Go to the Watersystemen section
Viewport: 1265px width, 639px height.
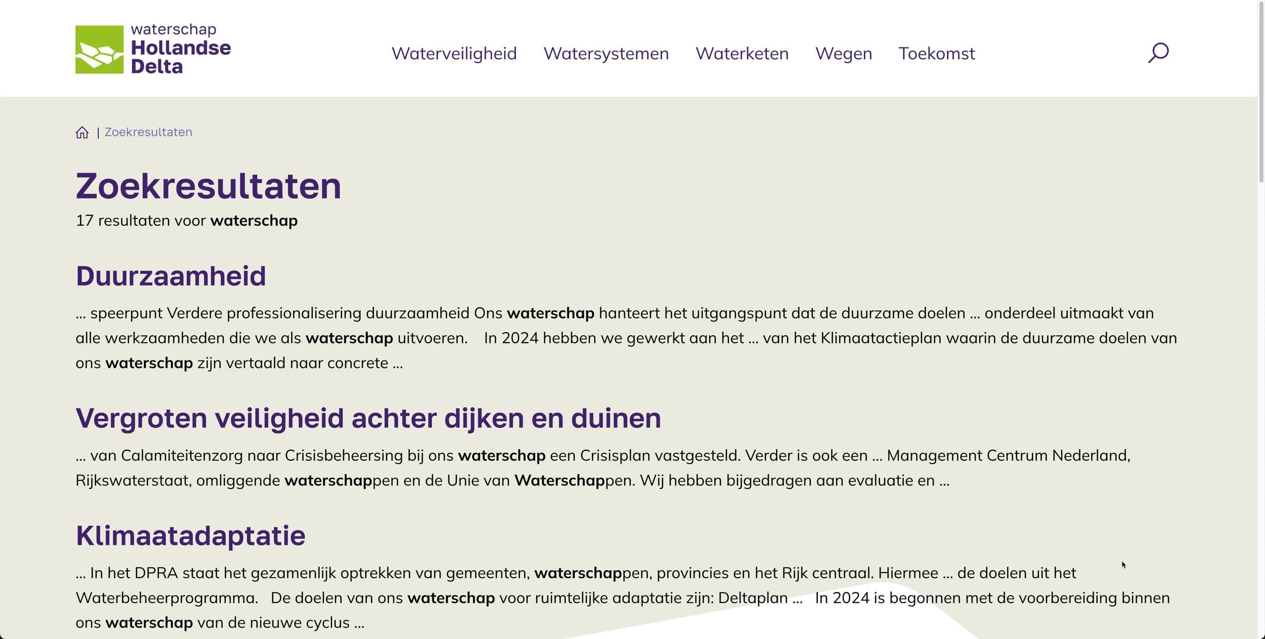coord(606,53)
